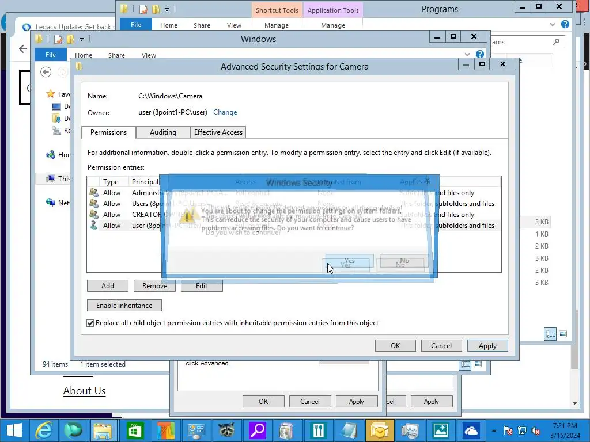The width and height of the screenshot is (590, 442).
Task: Switch to large icons view in Windows window
Action: (478, 364)
